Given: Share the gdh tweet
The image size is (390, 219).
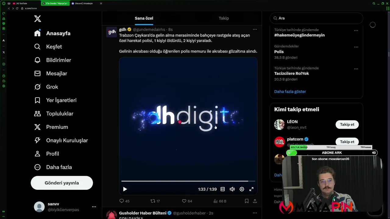Looking at the screenshot, I should [x=255, y=201].
